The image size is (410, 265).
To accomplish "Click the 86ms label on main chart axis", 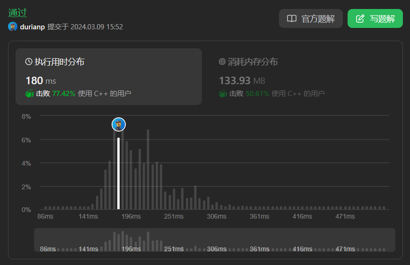I will (x=45, y=216).
